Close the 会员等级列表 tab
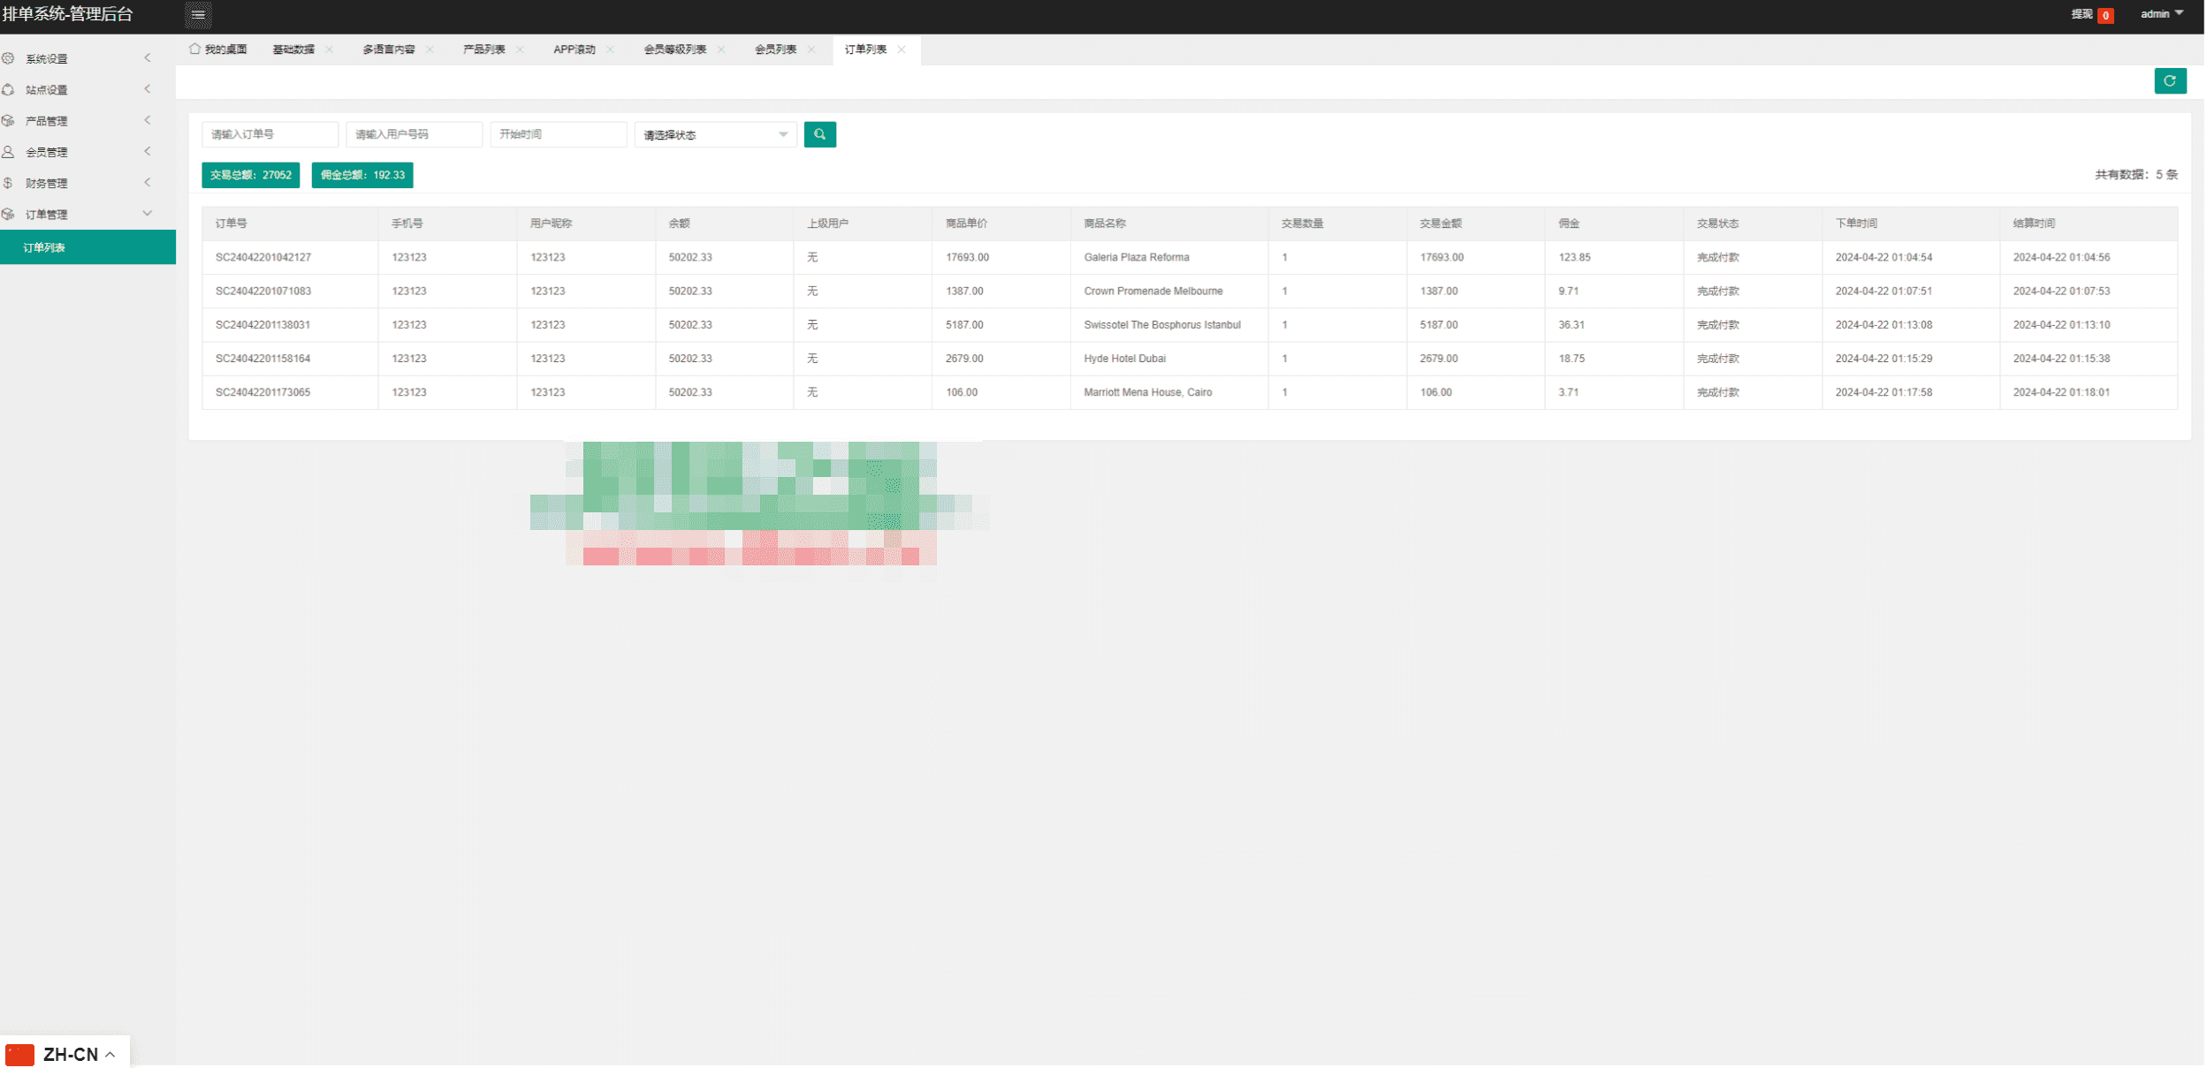This screenshot has width=2207, height=1068. pyautogui.click(x=722, y=49)
